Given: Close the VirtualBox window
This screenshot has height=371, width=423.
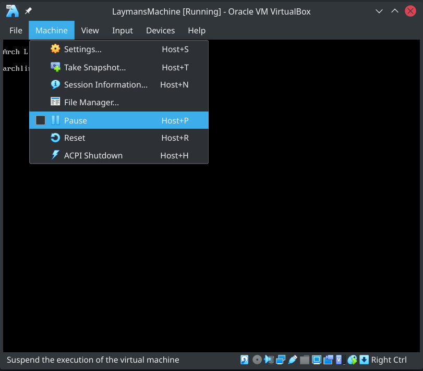Looking at the screenshot, I should click(410, 11).
